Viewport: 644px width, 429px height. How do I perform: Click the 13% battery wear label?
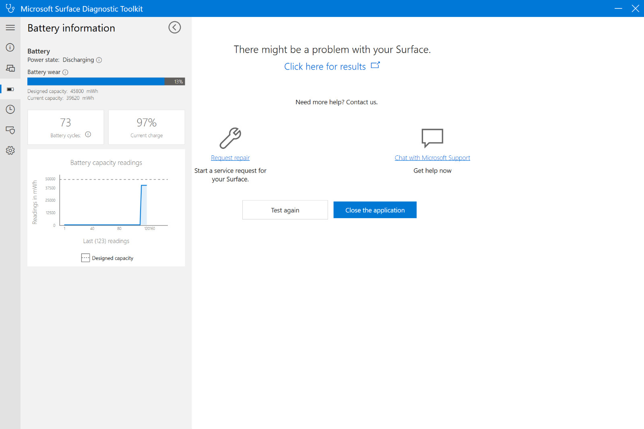tap(178, 82)
